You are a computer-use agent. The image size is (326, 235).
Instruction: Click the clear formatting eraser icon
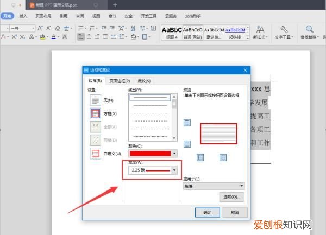(x=58, y=28)
